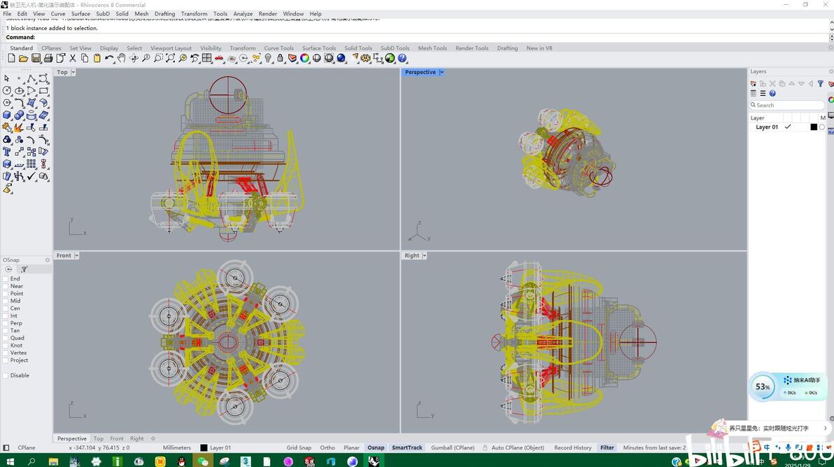Screen dimensions: 834x467
Task: Save the model using the floppy disk icon
Action: [36, 59]
